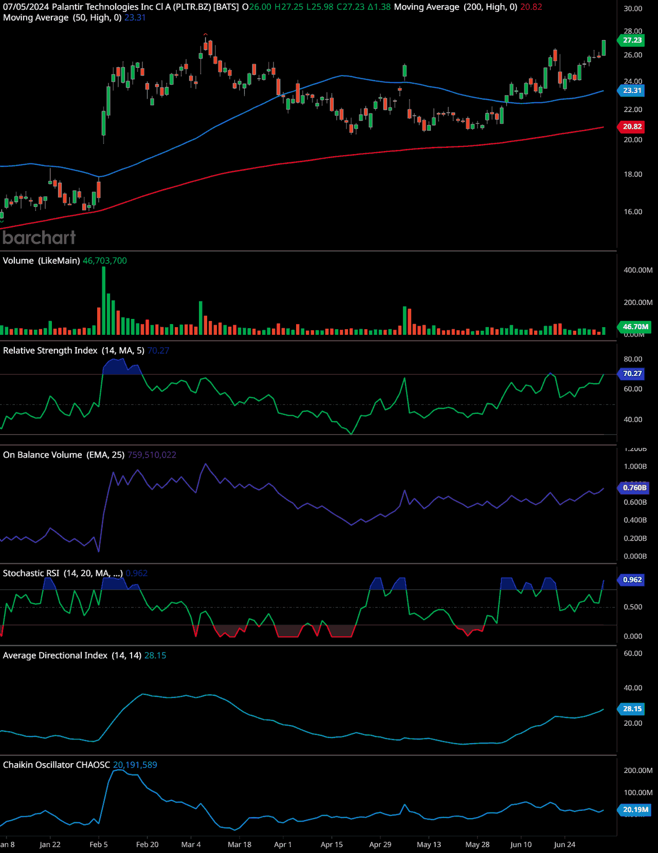Click the Apr 1 date on time axis
This screenshot has height=853, width=658.
[283, 844]
